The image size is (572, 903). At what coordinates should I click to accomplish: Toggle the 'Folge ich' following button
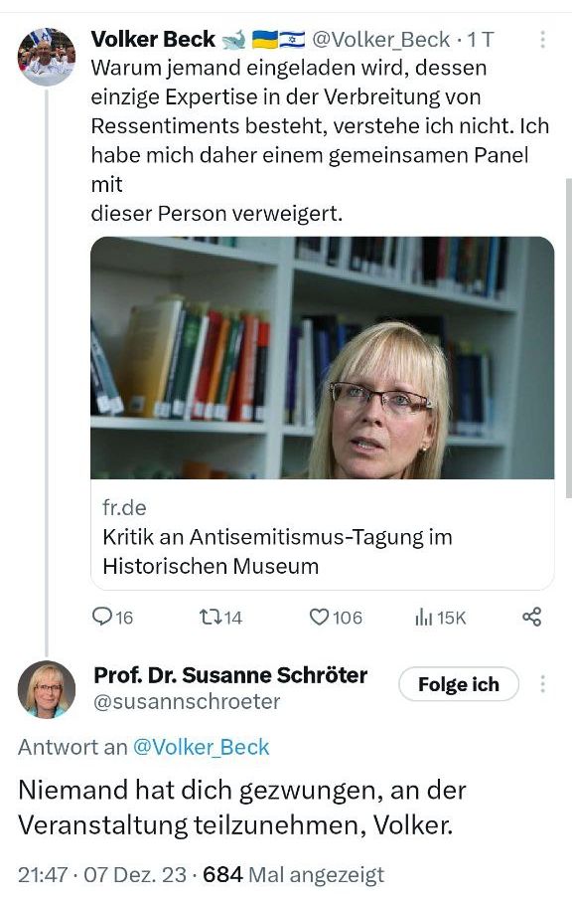coord(459,684)
